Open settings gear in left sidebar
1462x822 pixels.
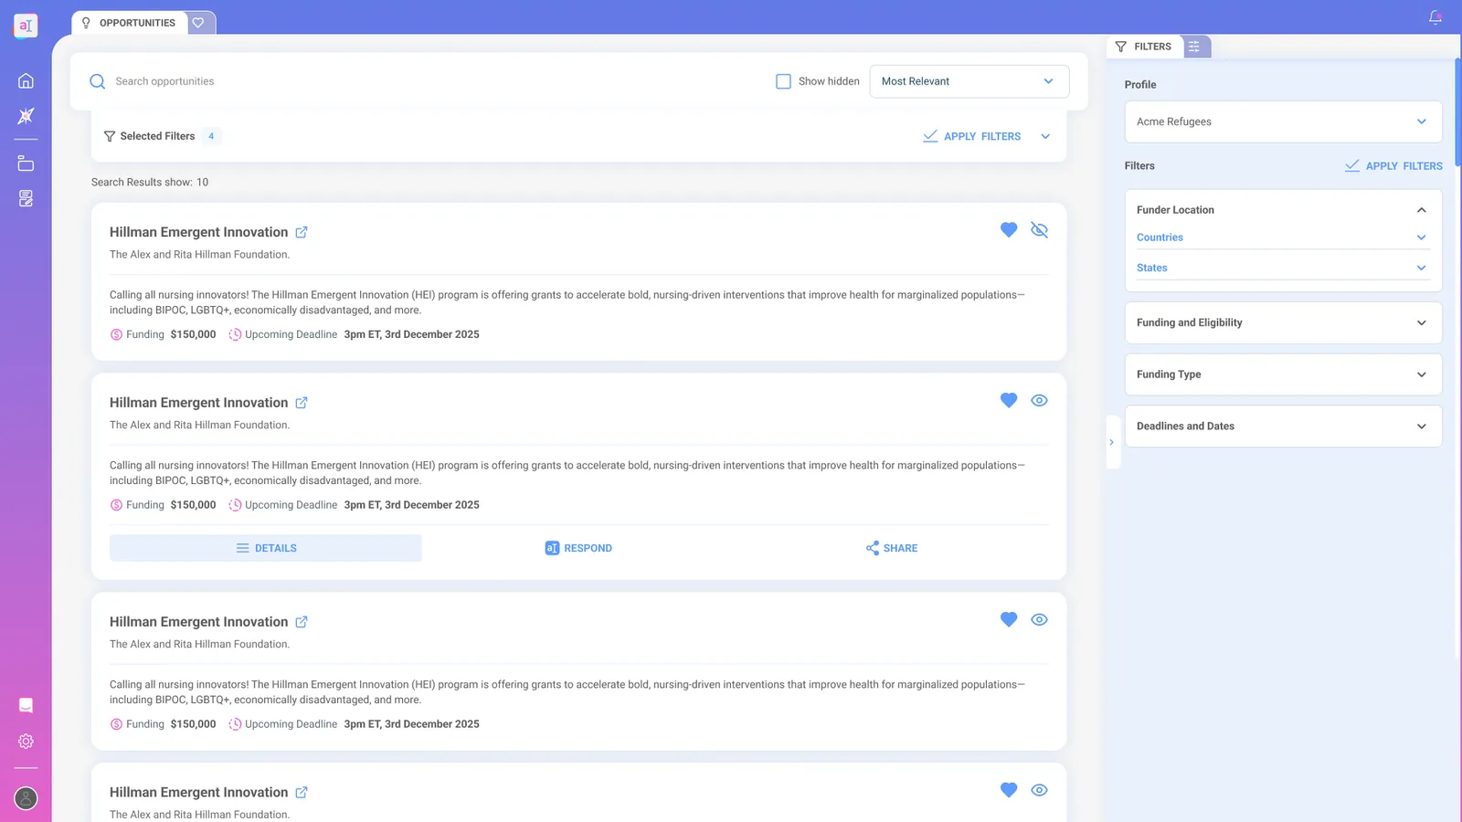point(26,742)
